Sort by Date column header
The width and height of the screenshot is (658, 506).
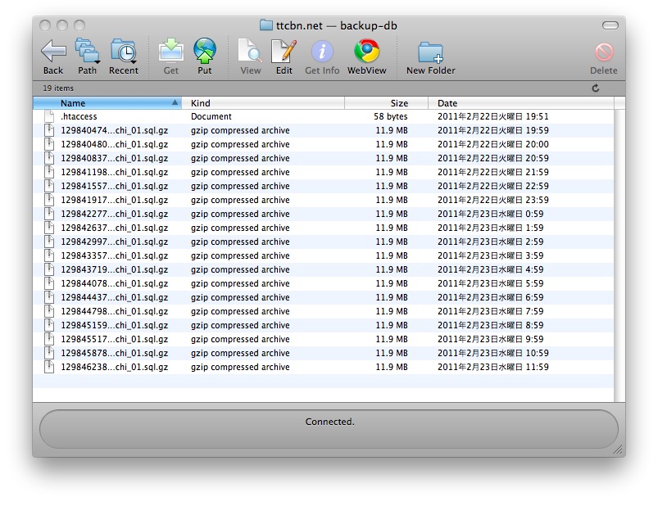pos(520,103)
